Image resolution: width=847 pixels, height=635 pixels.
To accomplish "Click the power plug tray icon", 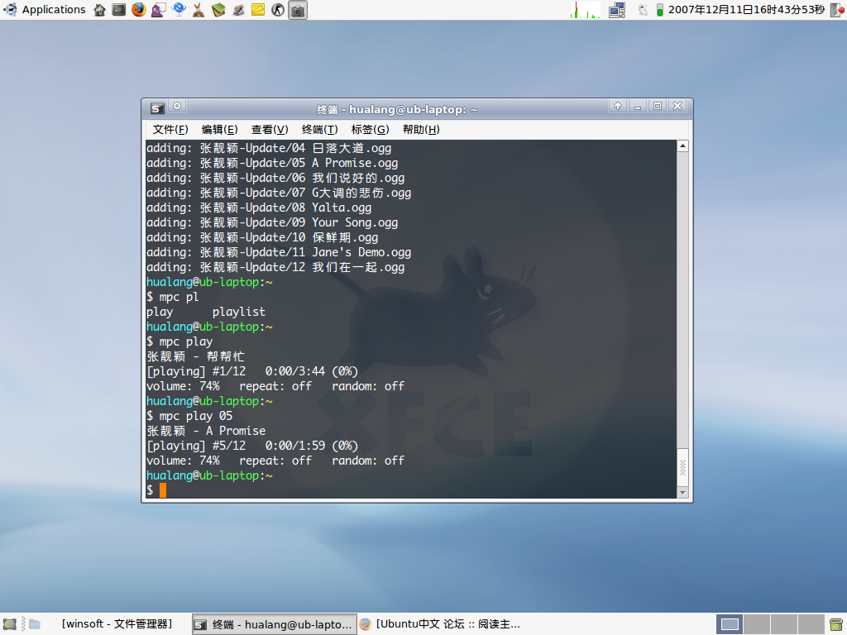I will (x=643, y=10).
